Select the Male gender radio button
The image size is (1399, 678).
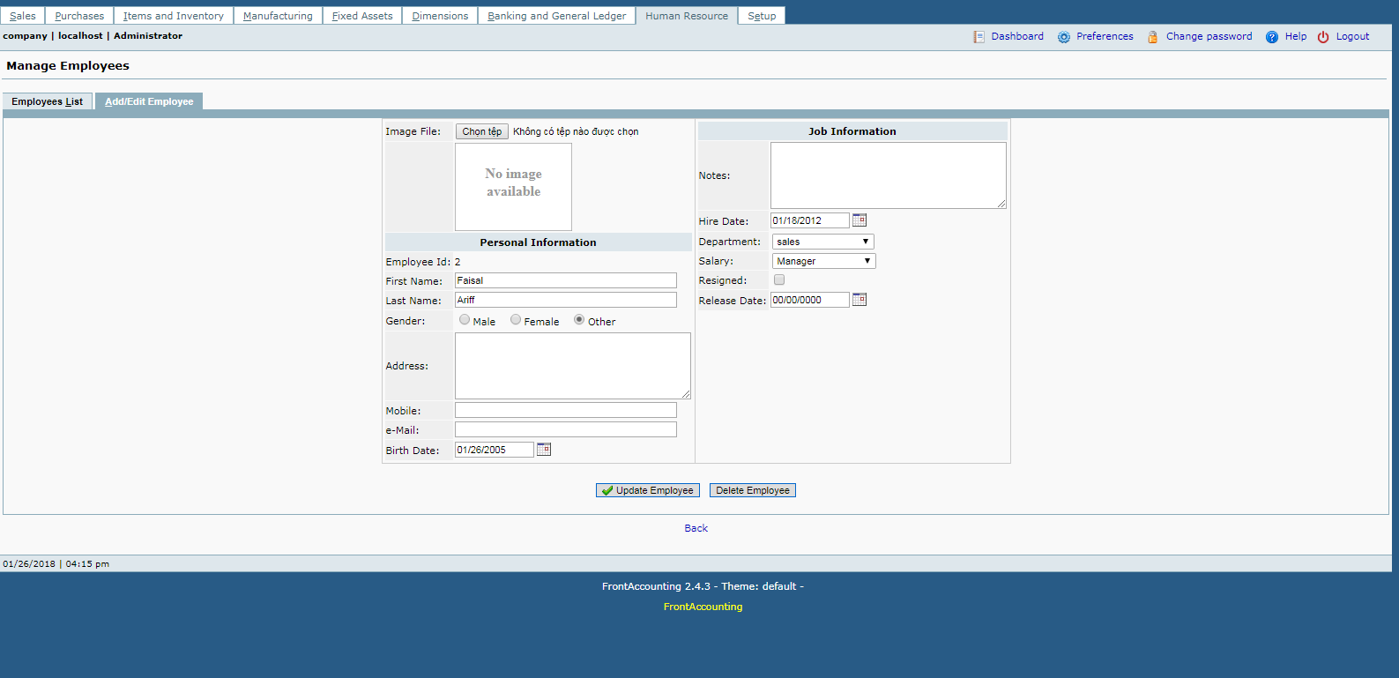tap(465, 320)
